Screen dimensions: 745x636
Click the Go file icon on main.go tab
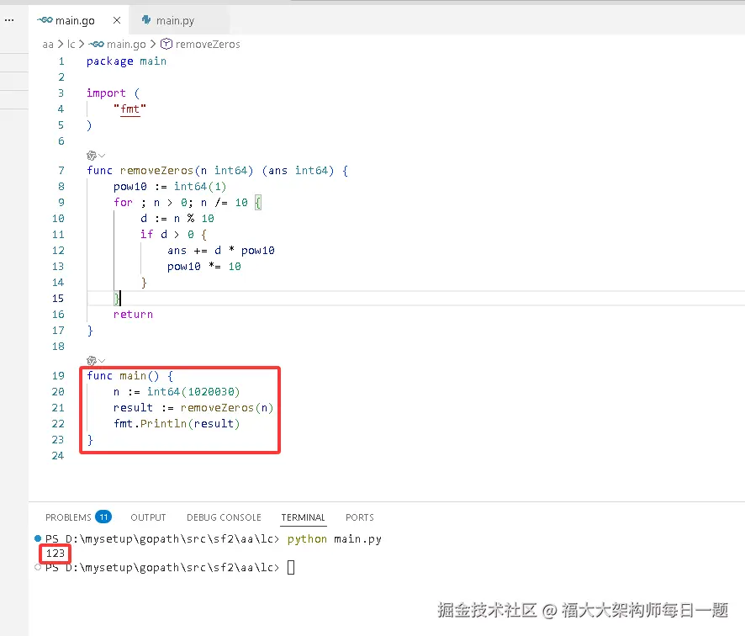click(x=45, y=20)
